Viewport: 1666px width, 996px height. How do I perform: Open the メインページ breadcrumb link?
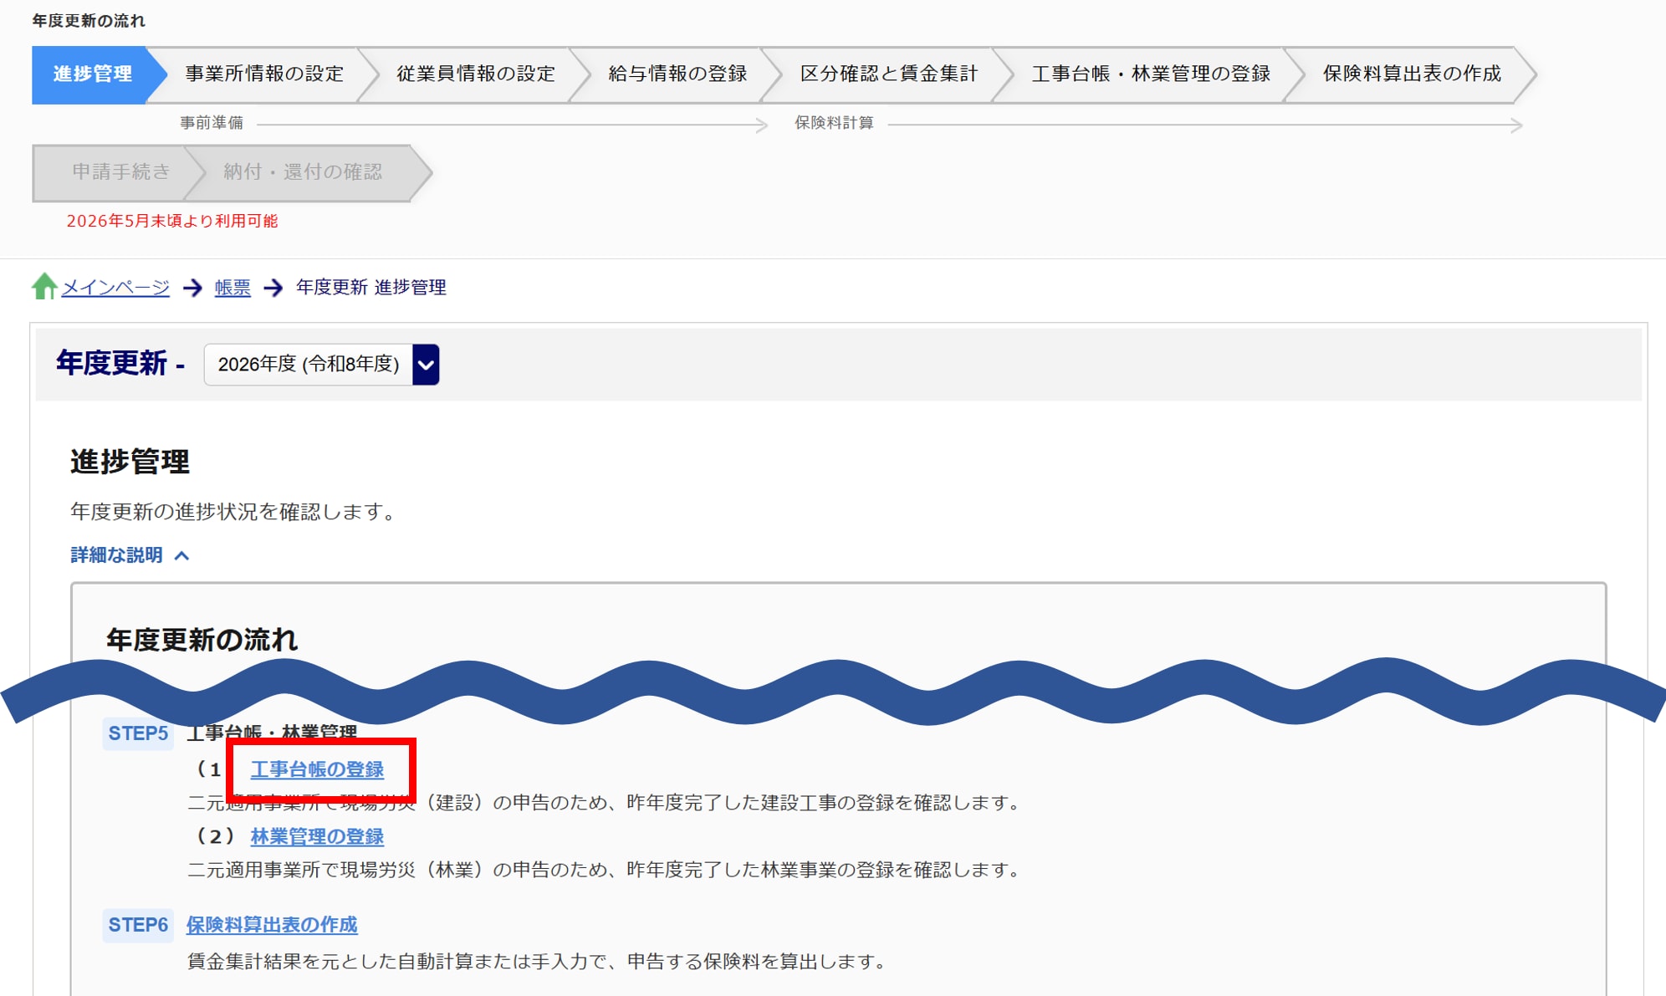(x=115, y=288)
